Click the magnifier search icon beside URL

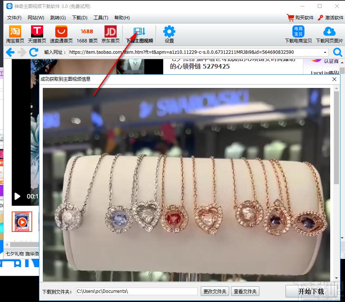pos(337,52)
